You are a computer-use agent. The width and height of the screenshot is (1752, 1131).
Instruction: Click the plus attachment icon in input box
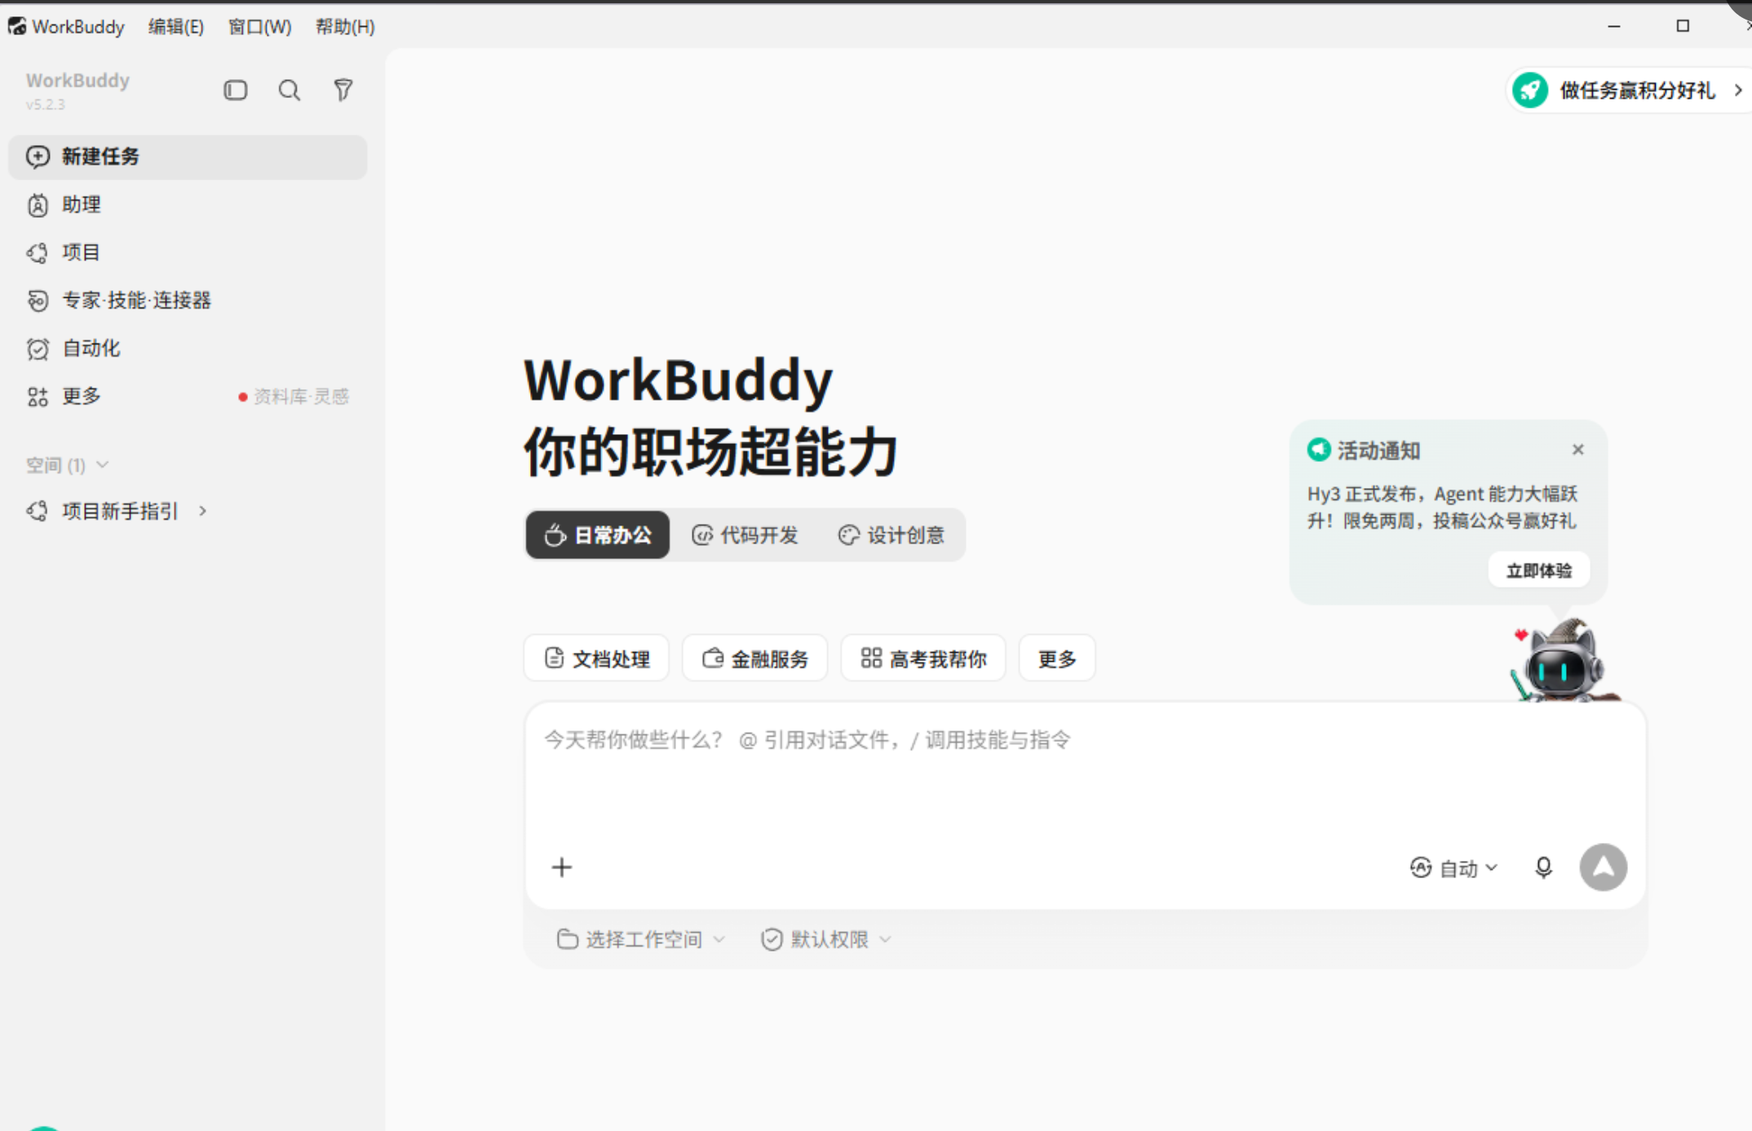(562, 867)
